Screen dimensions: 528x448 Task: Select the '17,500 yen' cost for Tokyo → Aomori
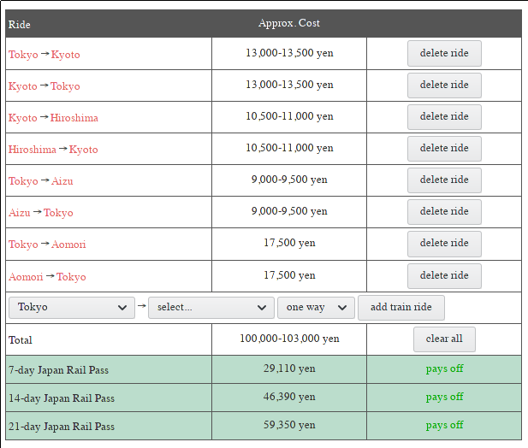pyautogui.click(x=289, y=243)
